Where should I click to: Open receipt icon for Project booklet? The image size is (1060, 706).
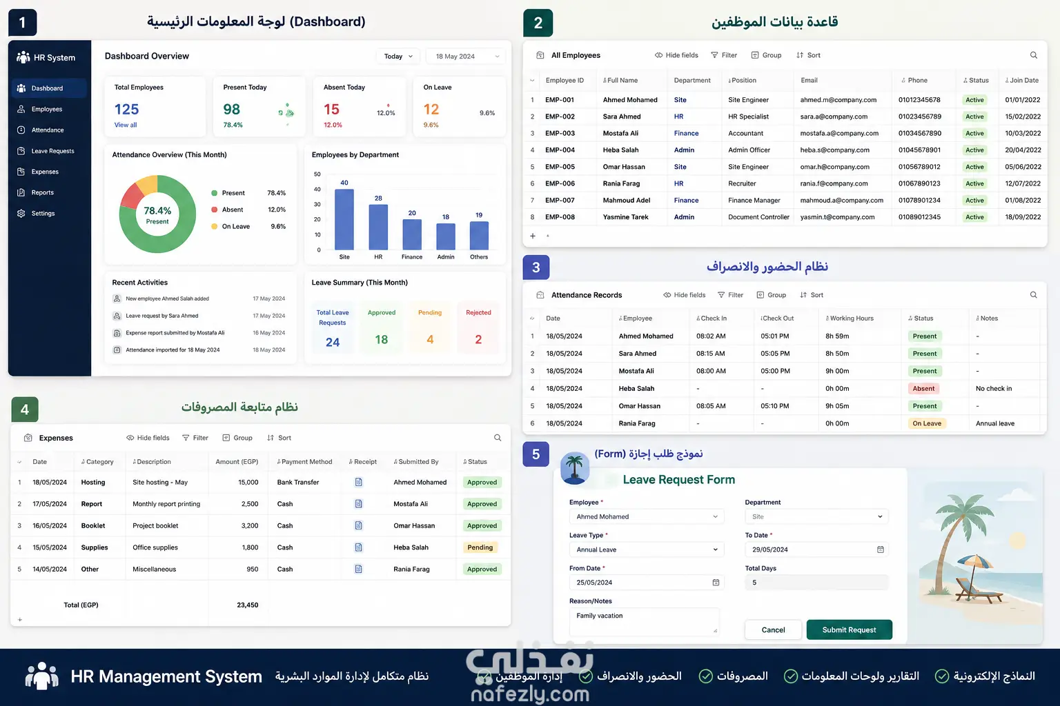(x=359, y=525)
